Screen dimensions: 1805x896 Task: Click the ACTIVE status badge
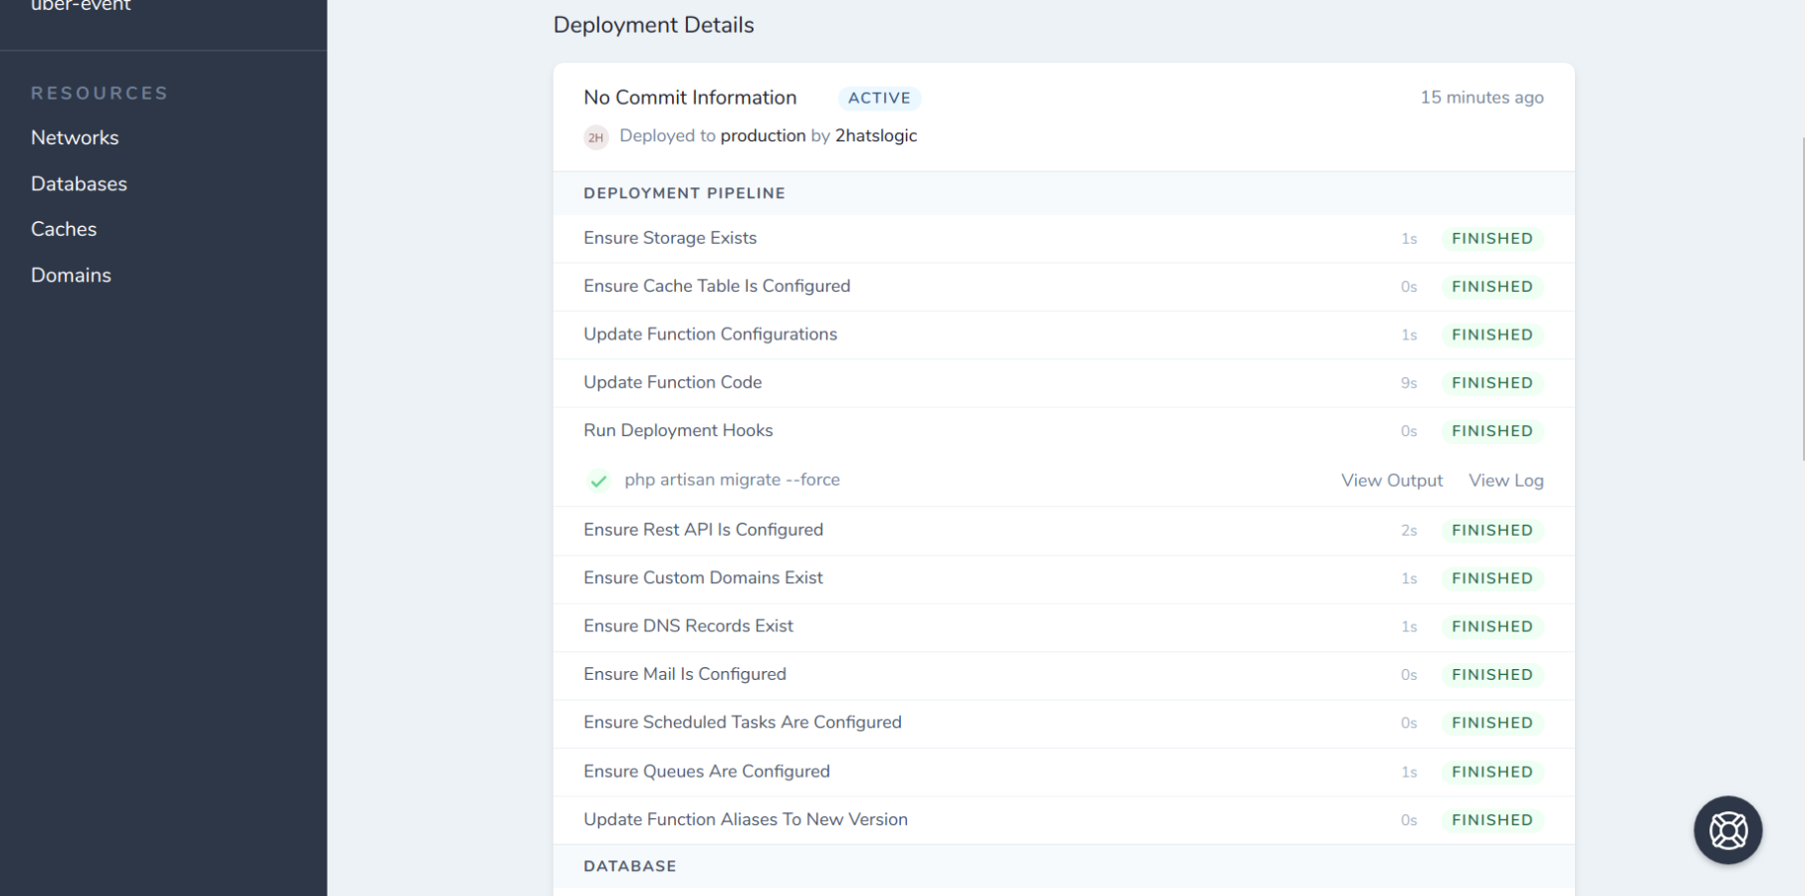(879, 98)
